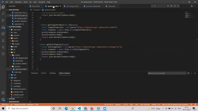
Task: Show the Terminal panel tab
Action: (53, 73)
